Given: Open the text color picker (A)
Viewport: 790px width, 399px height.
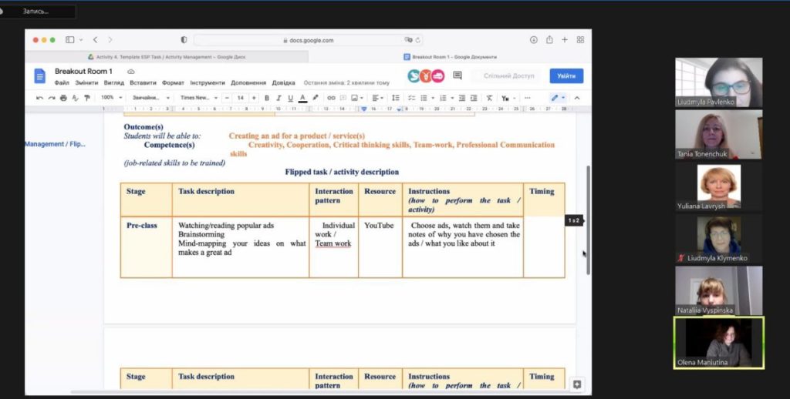Looking at the screenshot, I should (302, 98).
